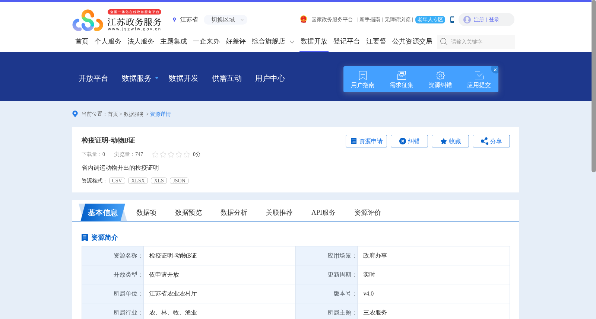Click the mobile phone icon

coord(452,20)
